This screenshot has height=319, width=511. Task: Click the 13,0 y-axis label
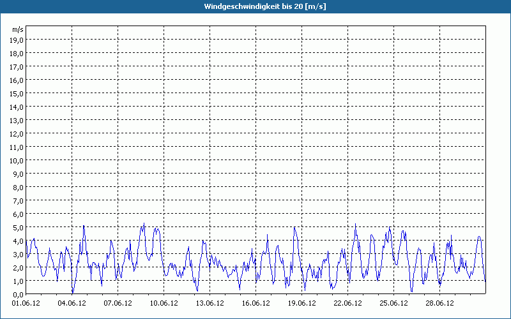click(x=17, y=121)
